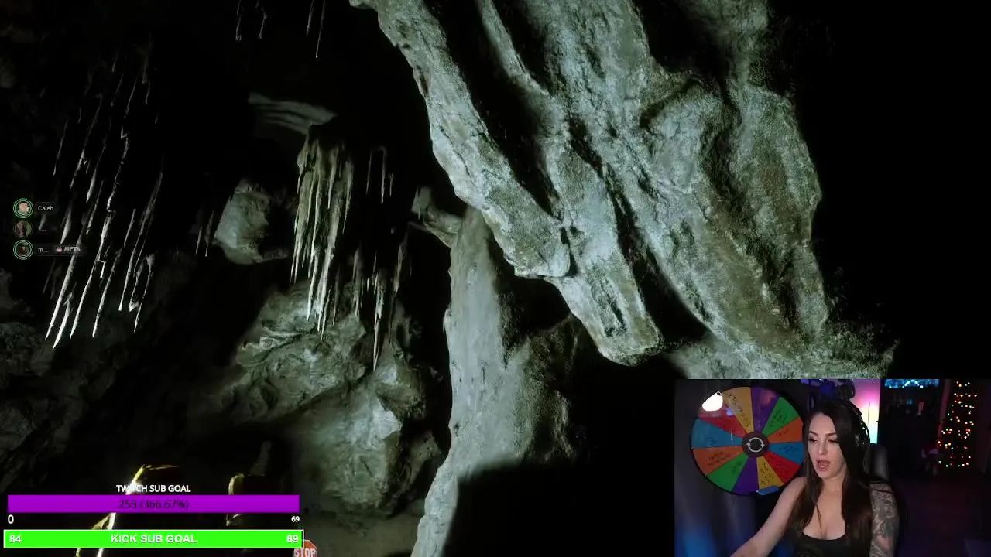Click the green Kick sub goal progress bar
The width and height of the screenshot is (991, 557).
[153, 538]
